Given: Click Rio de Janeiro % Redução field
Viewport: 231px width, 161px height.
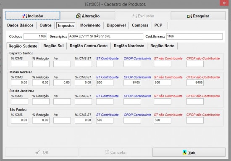Looking at the screenshot, I should (x=41, y=102).
